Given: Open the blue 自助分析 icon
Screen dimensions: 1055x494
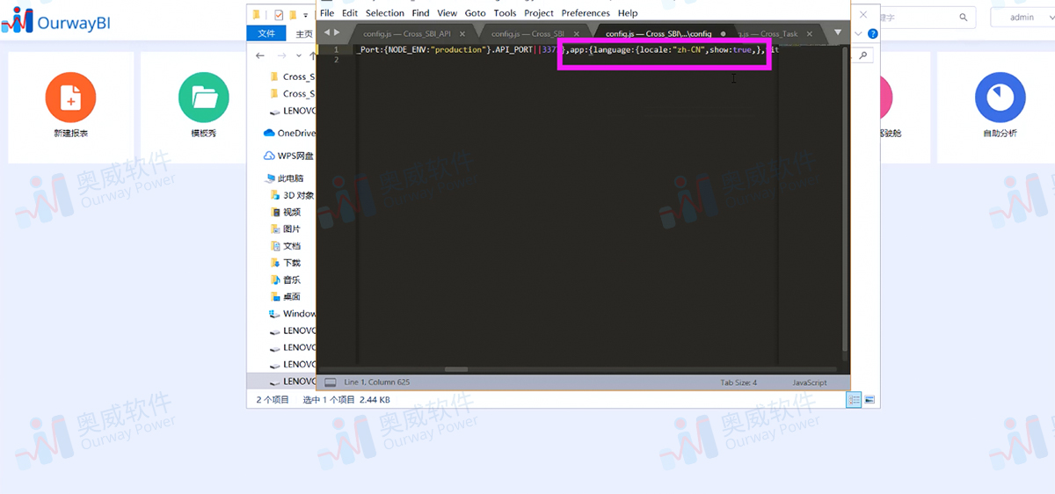Looking at the screenshot, I should pos(1000,97).
